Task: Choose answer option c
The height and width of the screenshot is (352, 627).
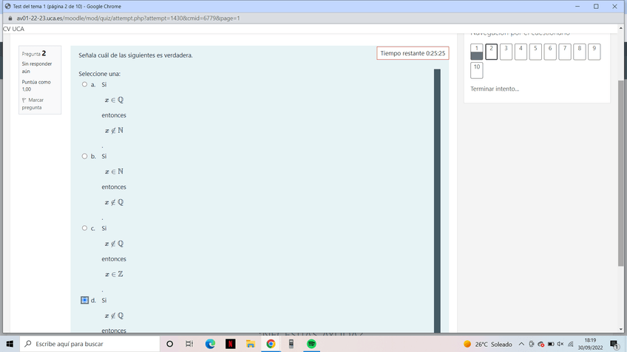Action: pyautogui.click(x=84, y=228)
